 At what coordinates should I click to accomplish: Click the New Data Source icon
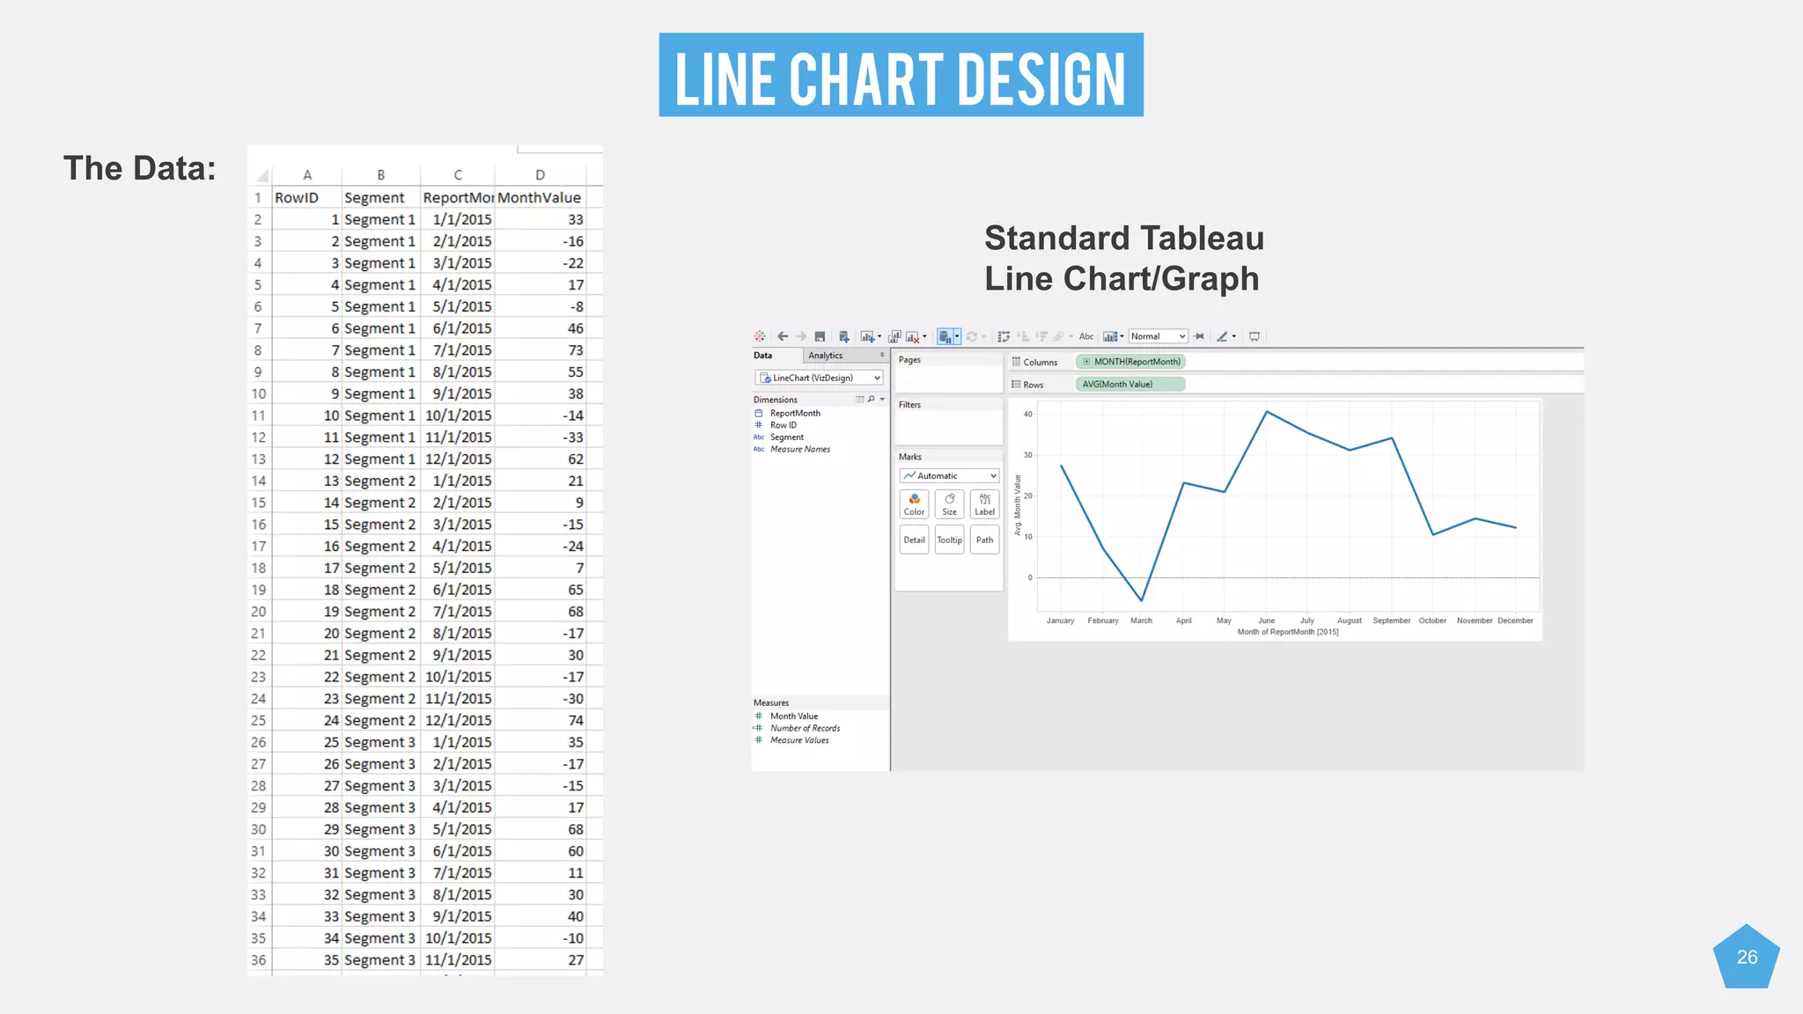coord(844,336)
